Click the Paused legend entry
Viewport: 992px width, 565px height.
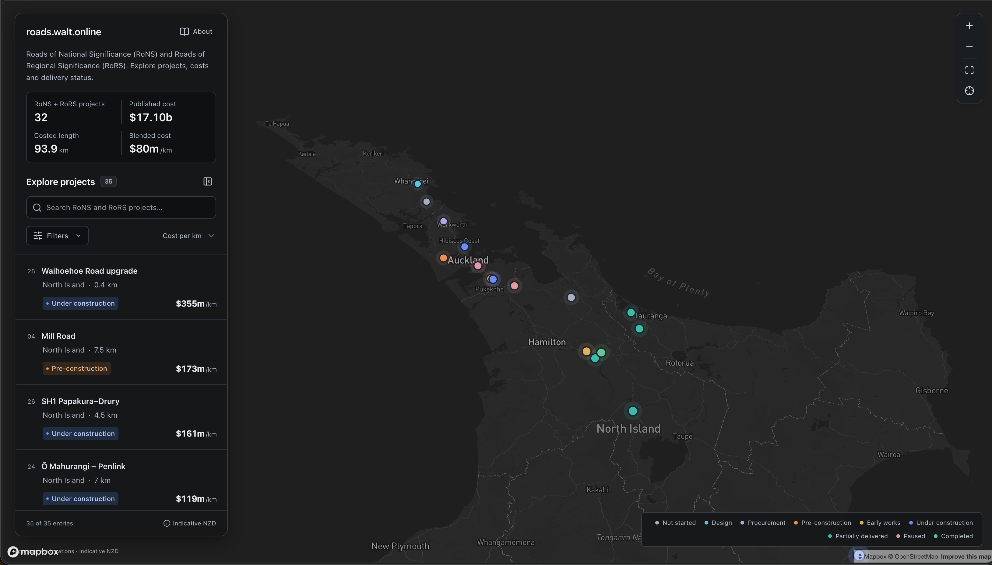click(910, 536)
